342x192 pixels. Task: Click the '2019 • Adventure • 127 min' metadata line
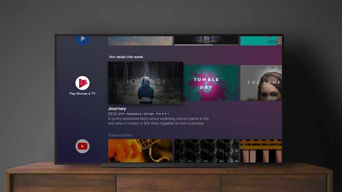[136, 114]
